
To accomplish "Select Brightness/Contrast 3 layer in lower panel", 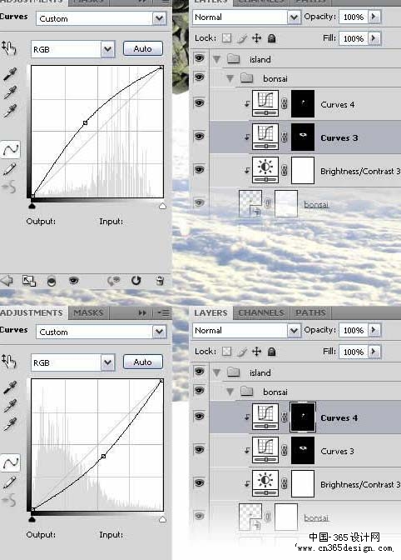I will click(x=304, y=484).
